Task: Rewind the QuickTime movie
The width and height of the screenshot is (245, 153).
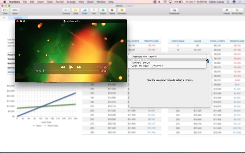Action: point(63,67)
